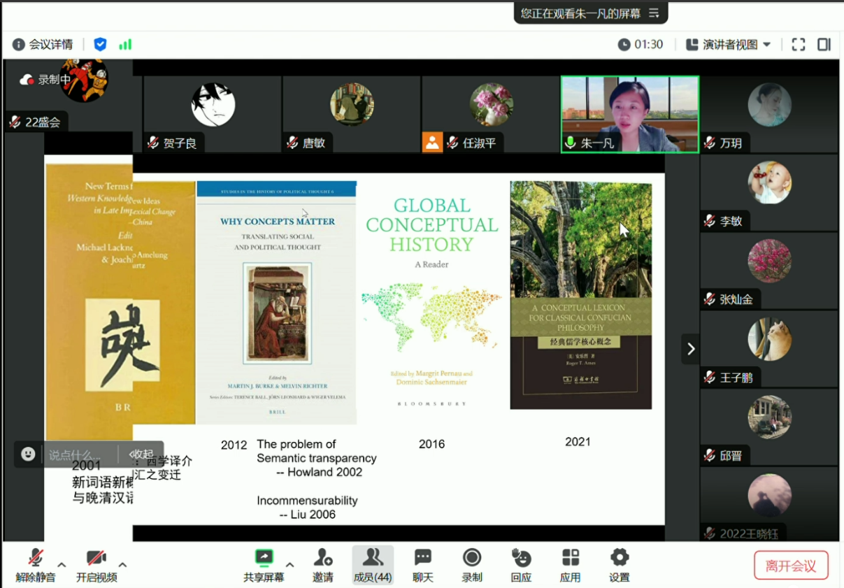Image resolution: width=844 pixels, height=588 pixels.
Task: Click the blue security shield icon
Action: tap(100, 45)
